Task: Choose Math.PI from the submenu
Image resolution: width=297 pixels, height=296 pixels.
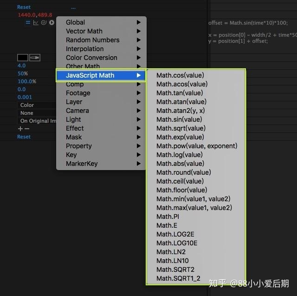Action: pos(196,217)
